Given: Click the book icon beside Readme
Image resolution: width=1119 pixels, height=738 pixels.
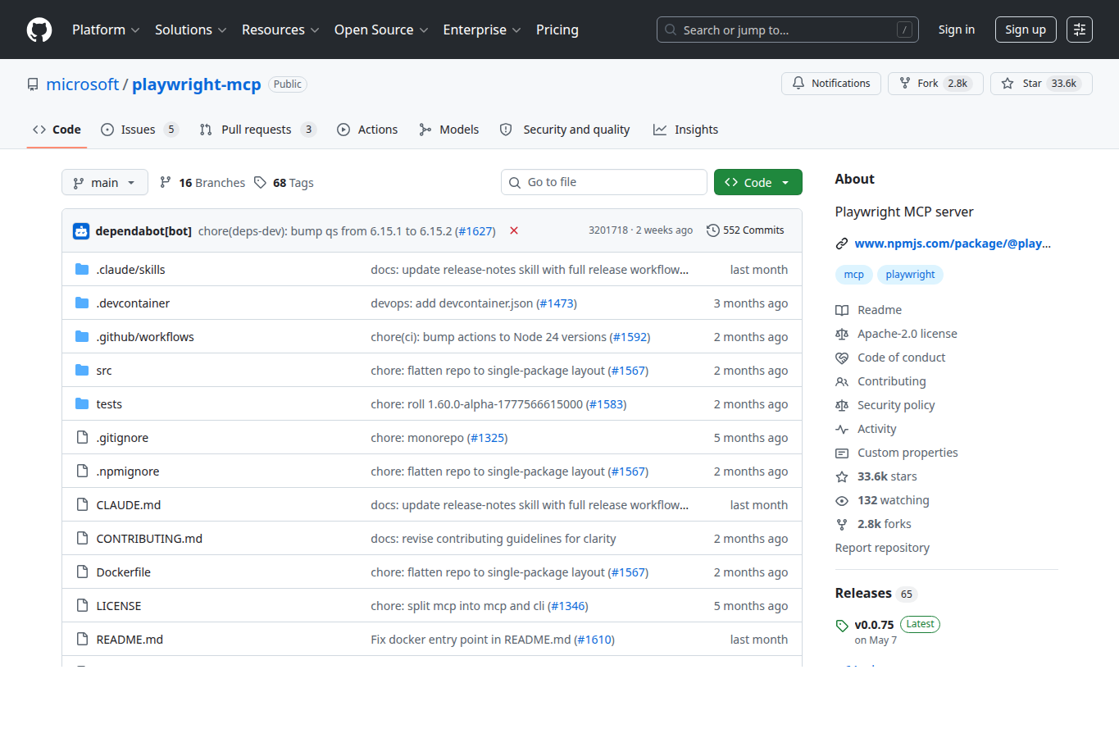Looking at the screenshot, I should 842,310.
